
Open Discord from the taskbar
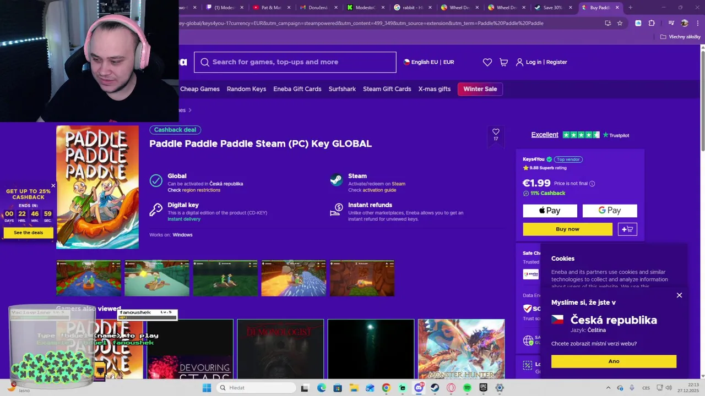click(419, 388)
